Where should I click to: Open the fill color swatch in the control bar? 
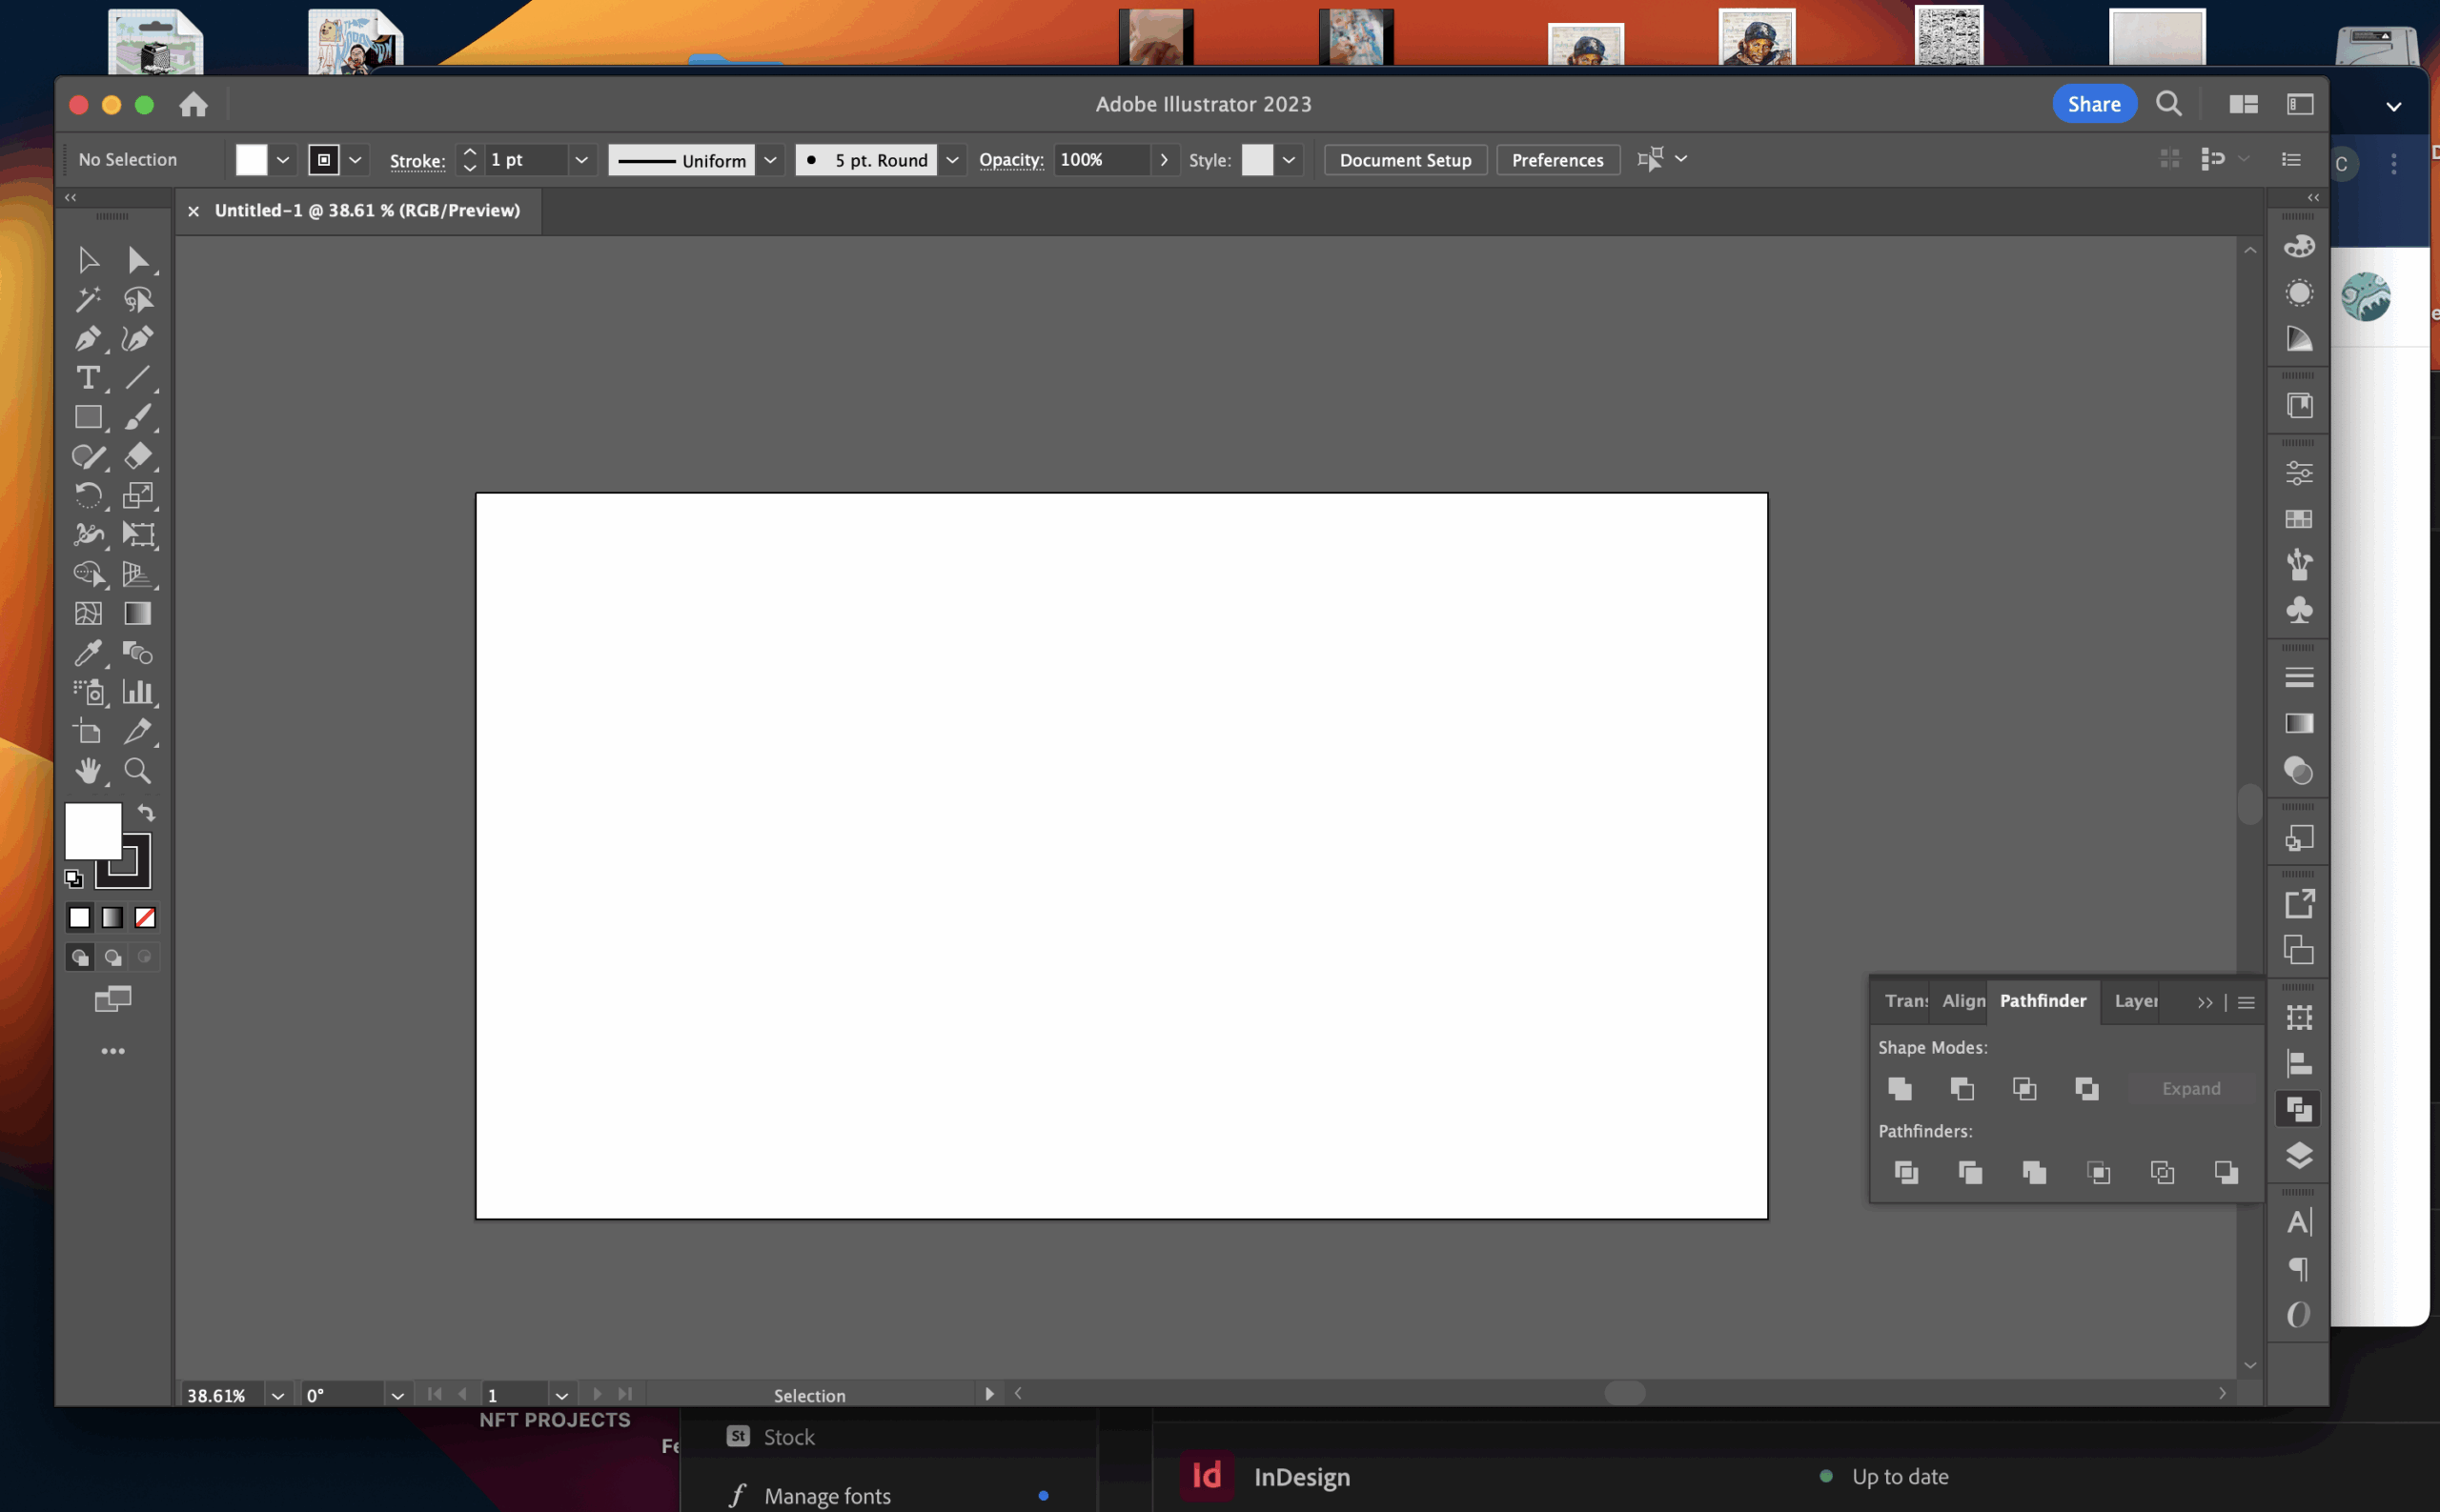(250, 159)
